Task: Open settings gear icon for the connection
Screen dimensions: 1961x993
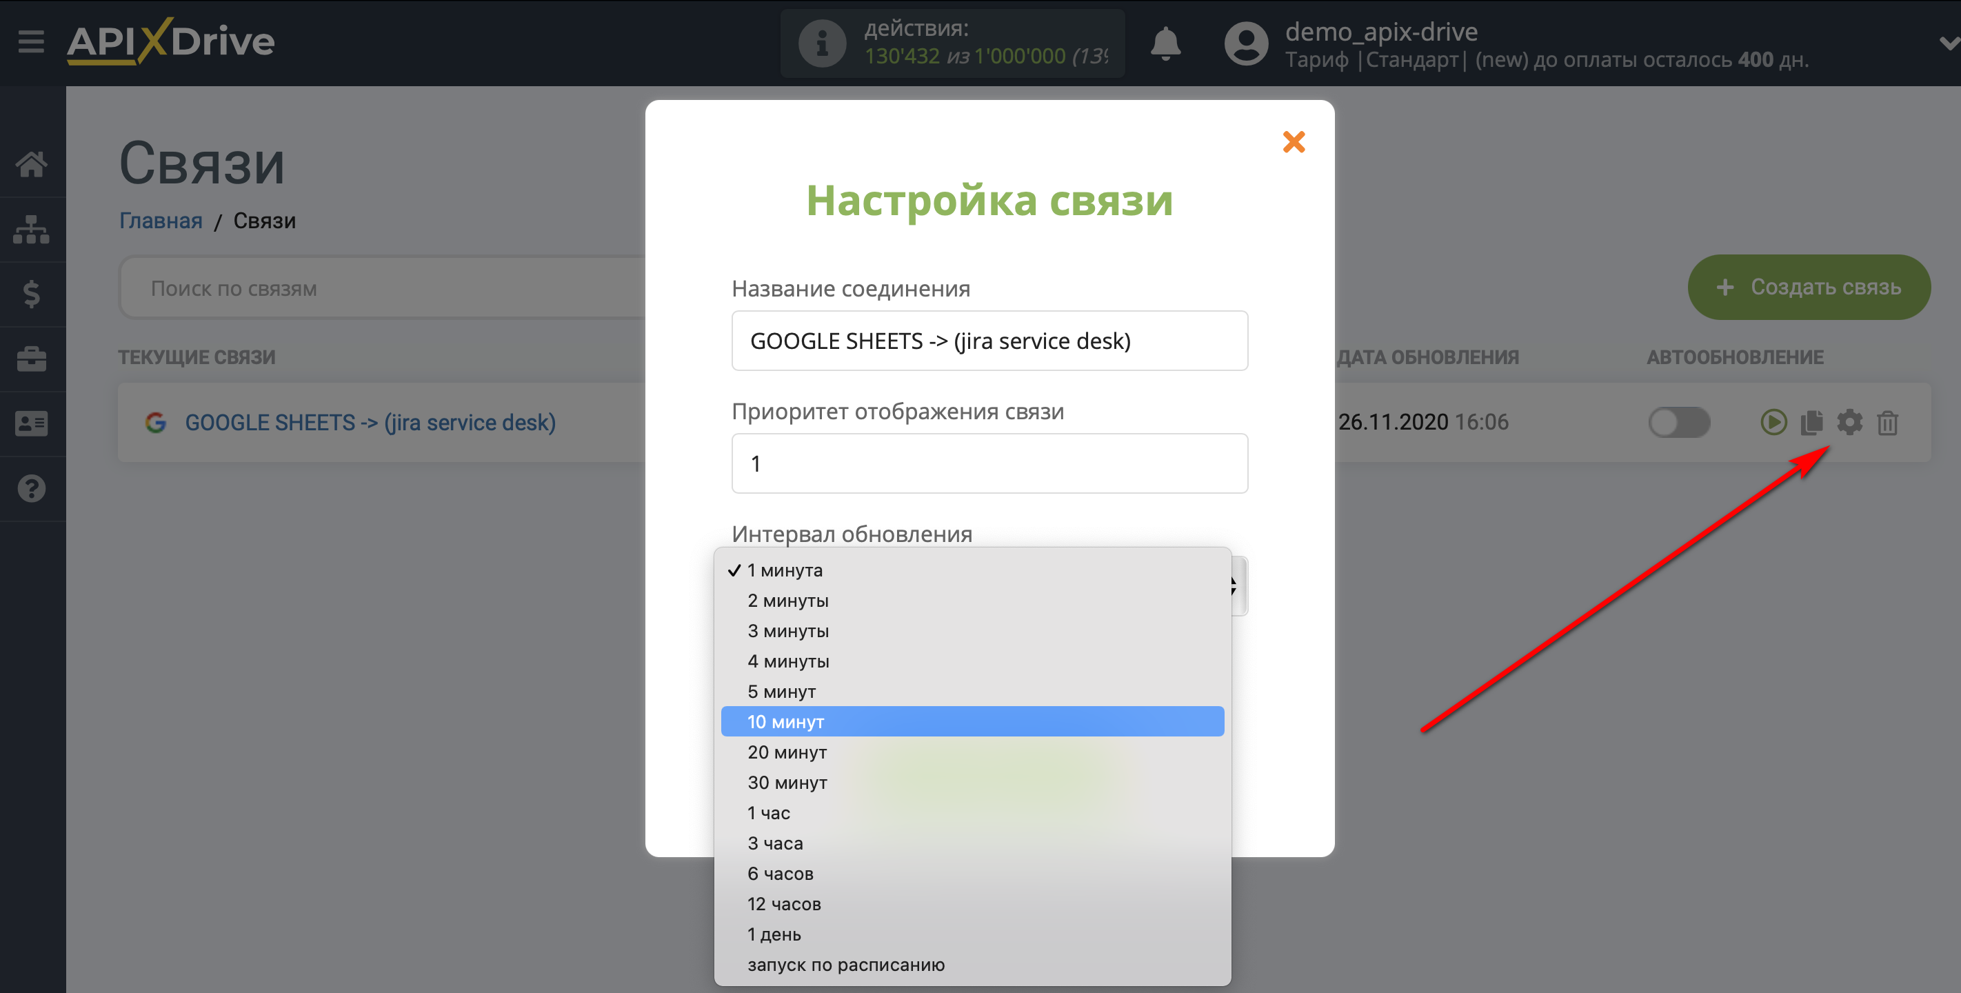Action: (1849, 422)
